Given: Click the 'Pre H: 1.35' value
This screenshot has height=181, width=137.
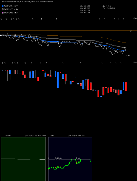Looking at the screenshot, I should [x=85, y=8].
